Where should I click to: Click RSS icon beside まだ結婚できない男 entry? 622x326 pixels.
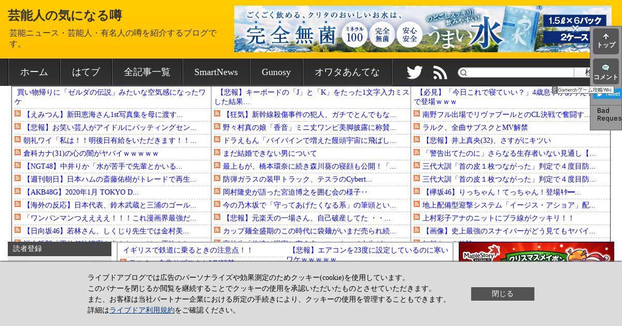click(218, 153)
